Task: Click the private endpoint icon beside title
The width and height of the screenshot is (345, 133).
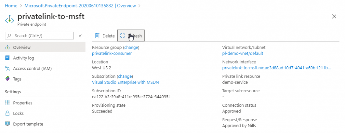Action: click(x=9, y=19)
